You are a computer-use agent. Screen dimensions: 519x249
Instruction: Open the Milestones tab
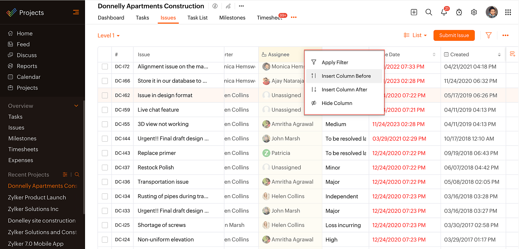click(232, 18)
